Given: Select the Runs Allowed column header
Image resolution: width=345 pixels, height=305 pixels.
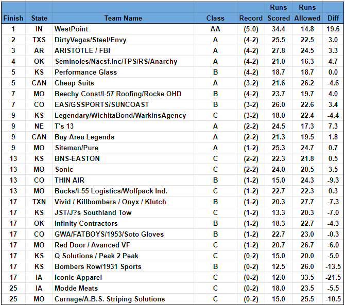Looking at the screenshot, I should (x=307, y=13).
